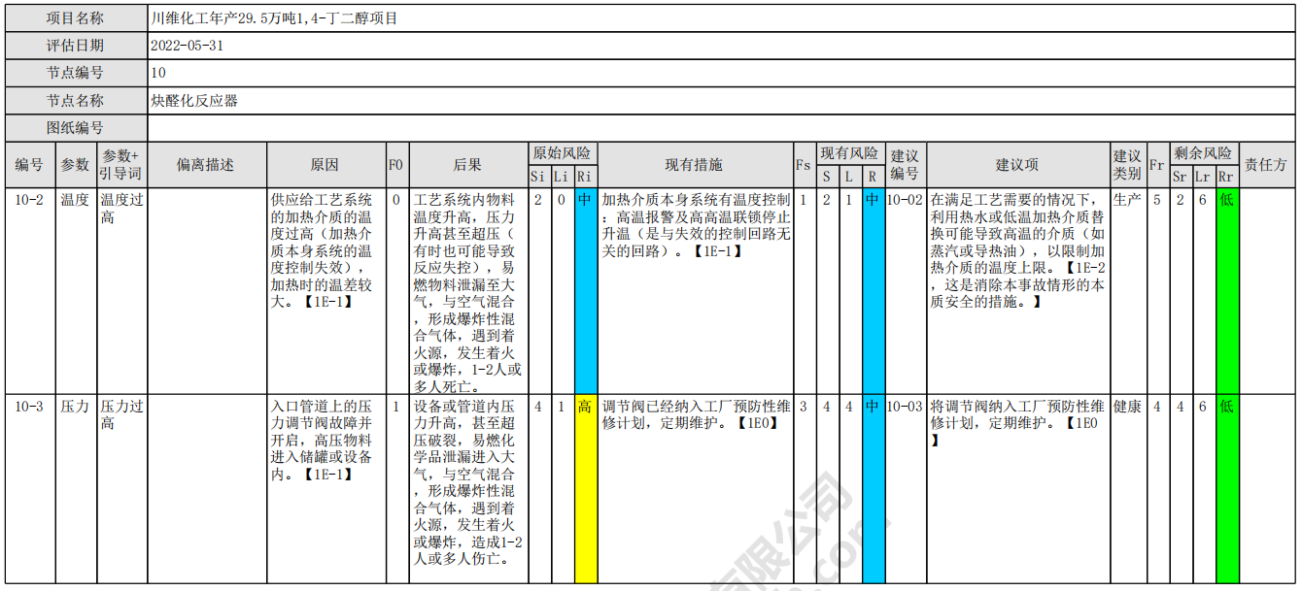The image size is (1302, 591).
Task: Select the date value 2022-05-31
Action: pos(188,46)
